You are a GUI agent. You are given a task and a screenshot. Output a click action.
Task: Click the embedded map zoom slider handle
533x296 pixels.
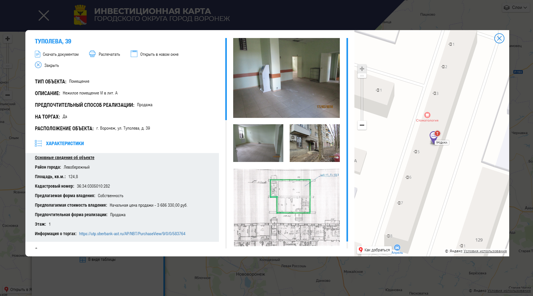pyautogui.click(x=362, y=76)
